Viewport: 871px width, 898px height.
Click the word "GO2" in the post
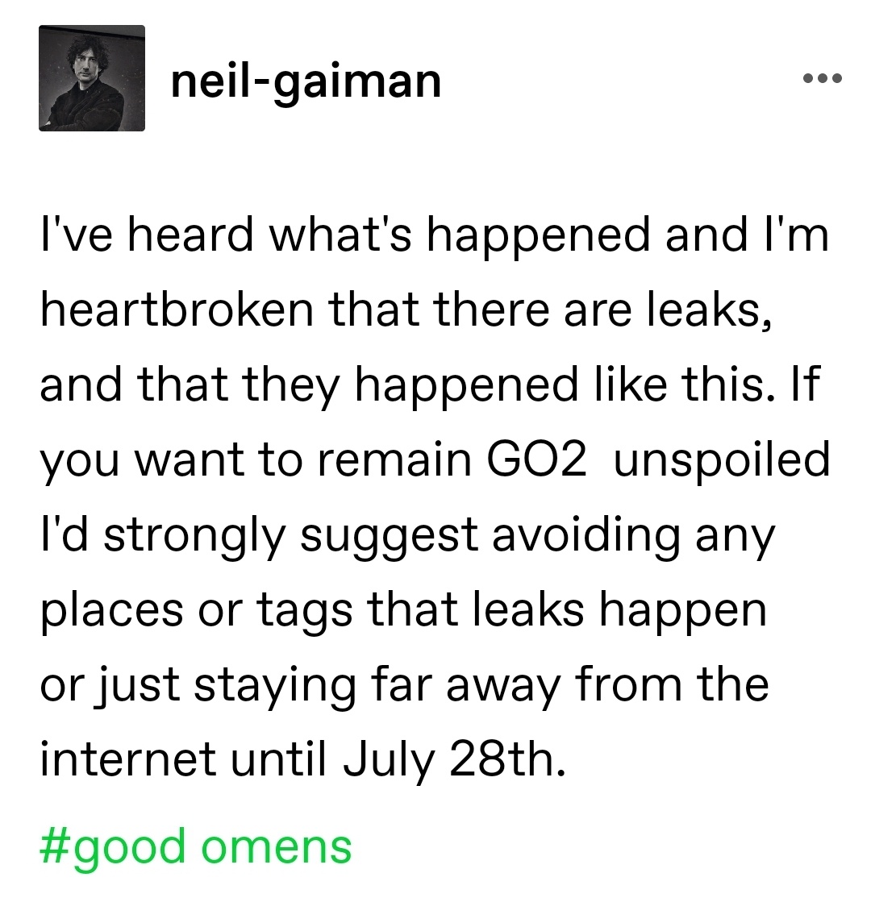coord(537,458)
